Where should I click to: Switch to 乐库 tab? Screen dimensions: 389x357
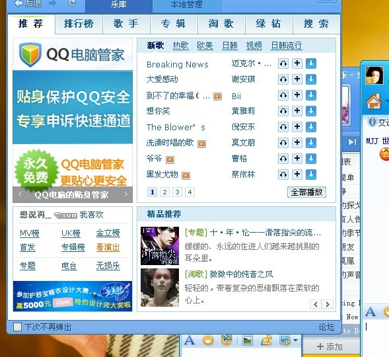(118, 5)
